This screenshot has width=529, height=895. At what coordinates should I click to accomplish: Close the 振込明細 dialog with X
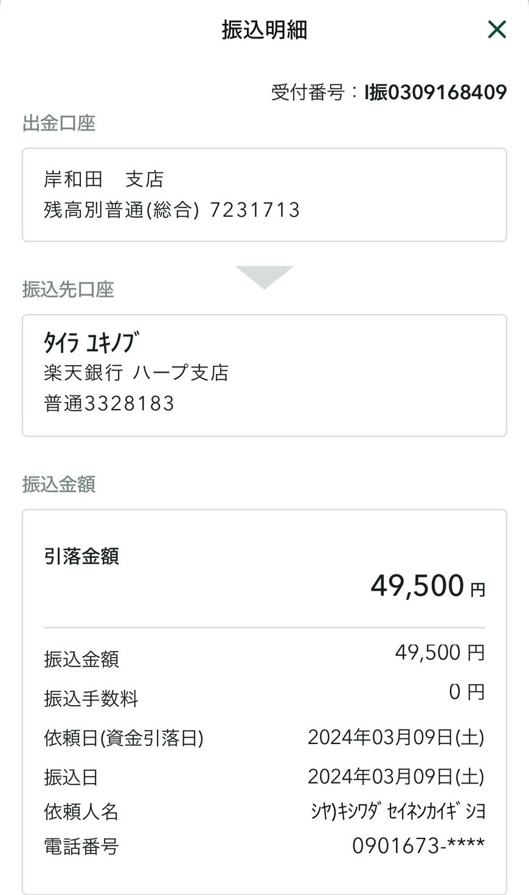tap(497, 29)
